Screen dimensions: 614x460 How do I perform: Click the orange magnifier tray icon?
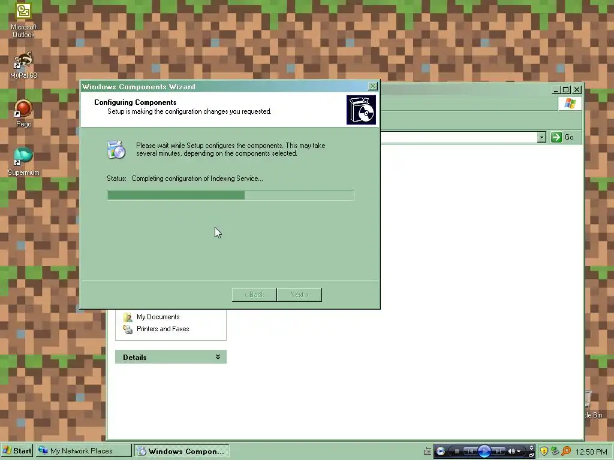566,452
